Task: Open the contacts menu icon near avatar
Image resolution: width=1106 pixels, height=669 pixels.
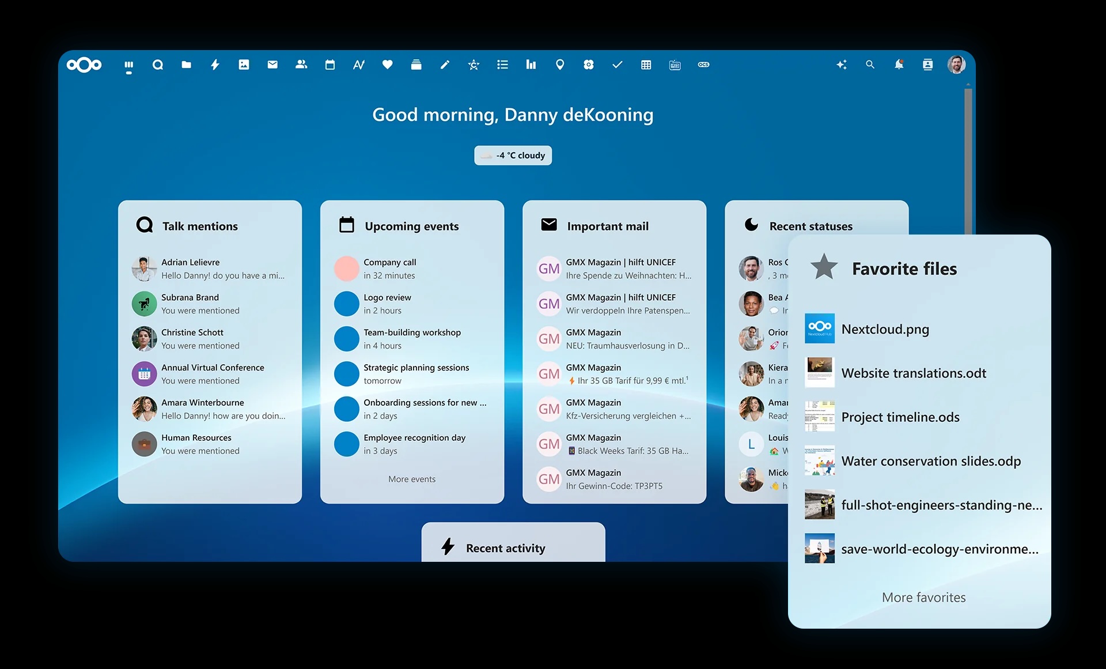Action: pos(927,65)
